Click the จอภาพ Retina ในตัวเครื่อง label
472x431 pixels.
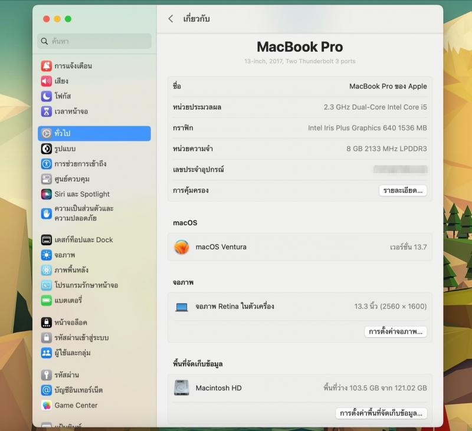pos(235,306)
